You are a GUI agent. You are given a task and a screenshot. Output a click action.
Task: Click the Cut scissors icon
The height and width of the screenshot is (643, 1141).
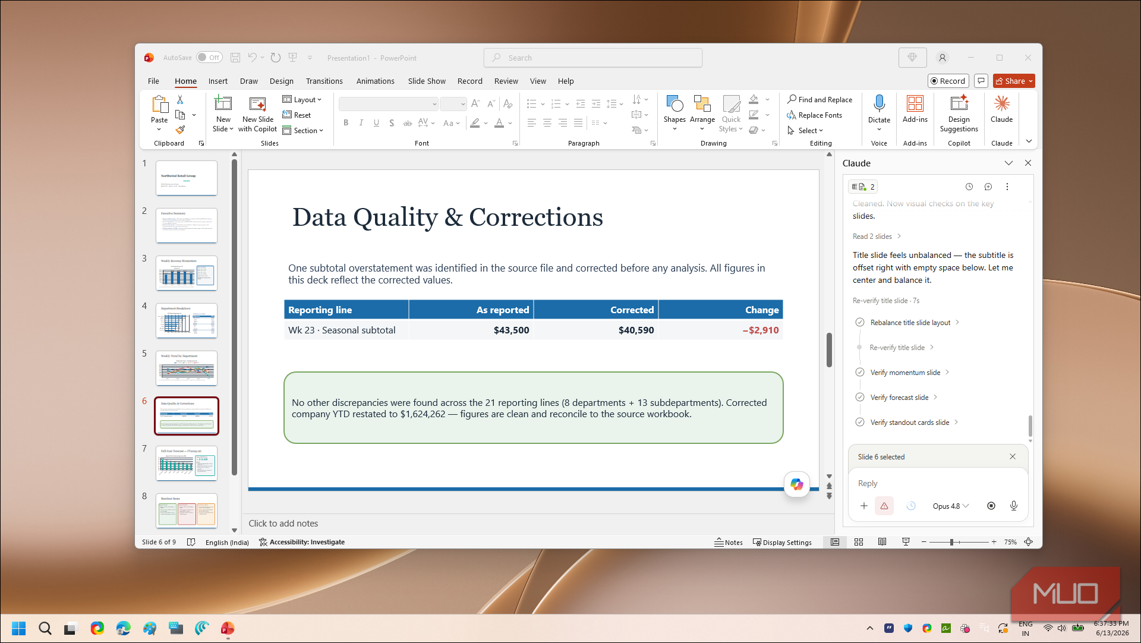(x=180, y=99)
